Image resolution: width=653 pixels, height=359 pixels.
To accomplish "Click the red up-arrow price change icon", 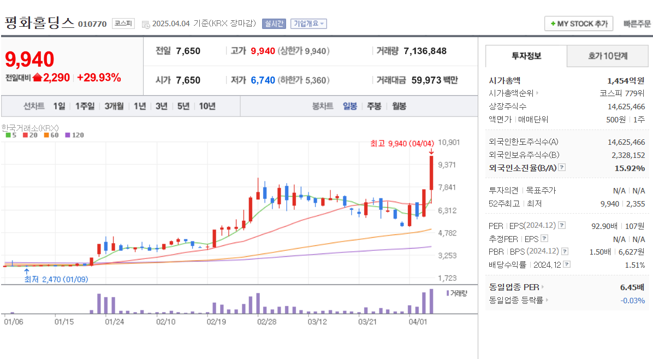I will pos(38,77).
